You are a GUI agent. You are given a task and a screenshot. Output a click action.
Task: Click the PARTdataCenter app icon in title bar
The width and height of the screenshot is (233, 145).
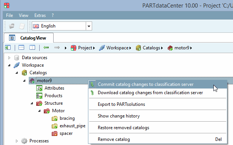(6, 6)
